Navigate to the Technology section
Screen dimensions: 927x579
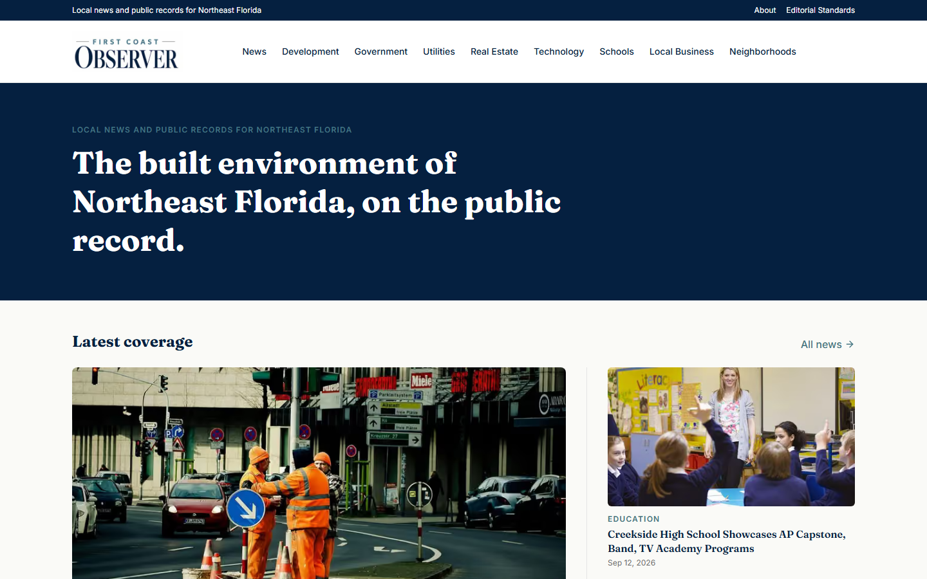559,51
